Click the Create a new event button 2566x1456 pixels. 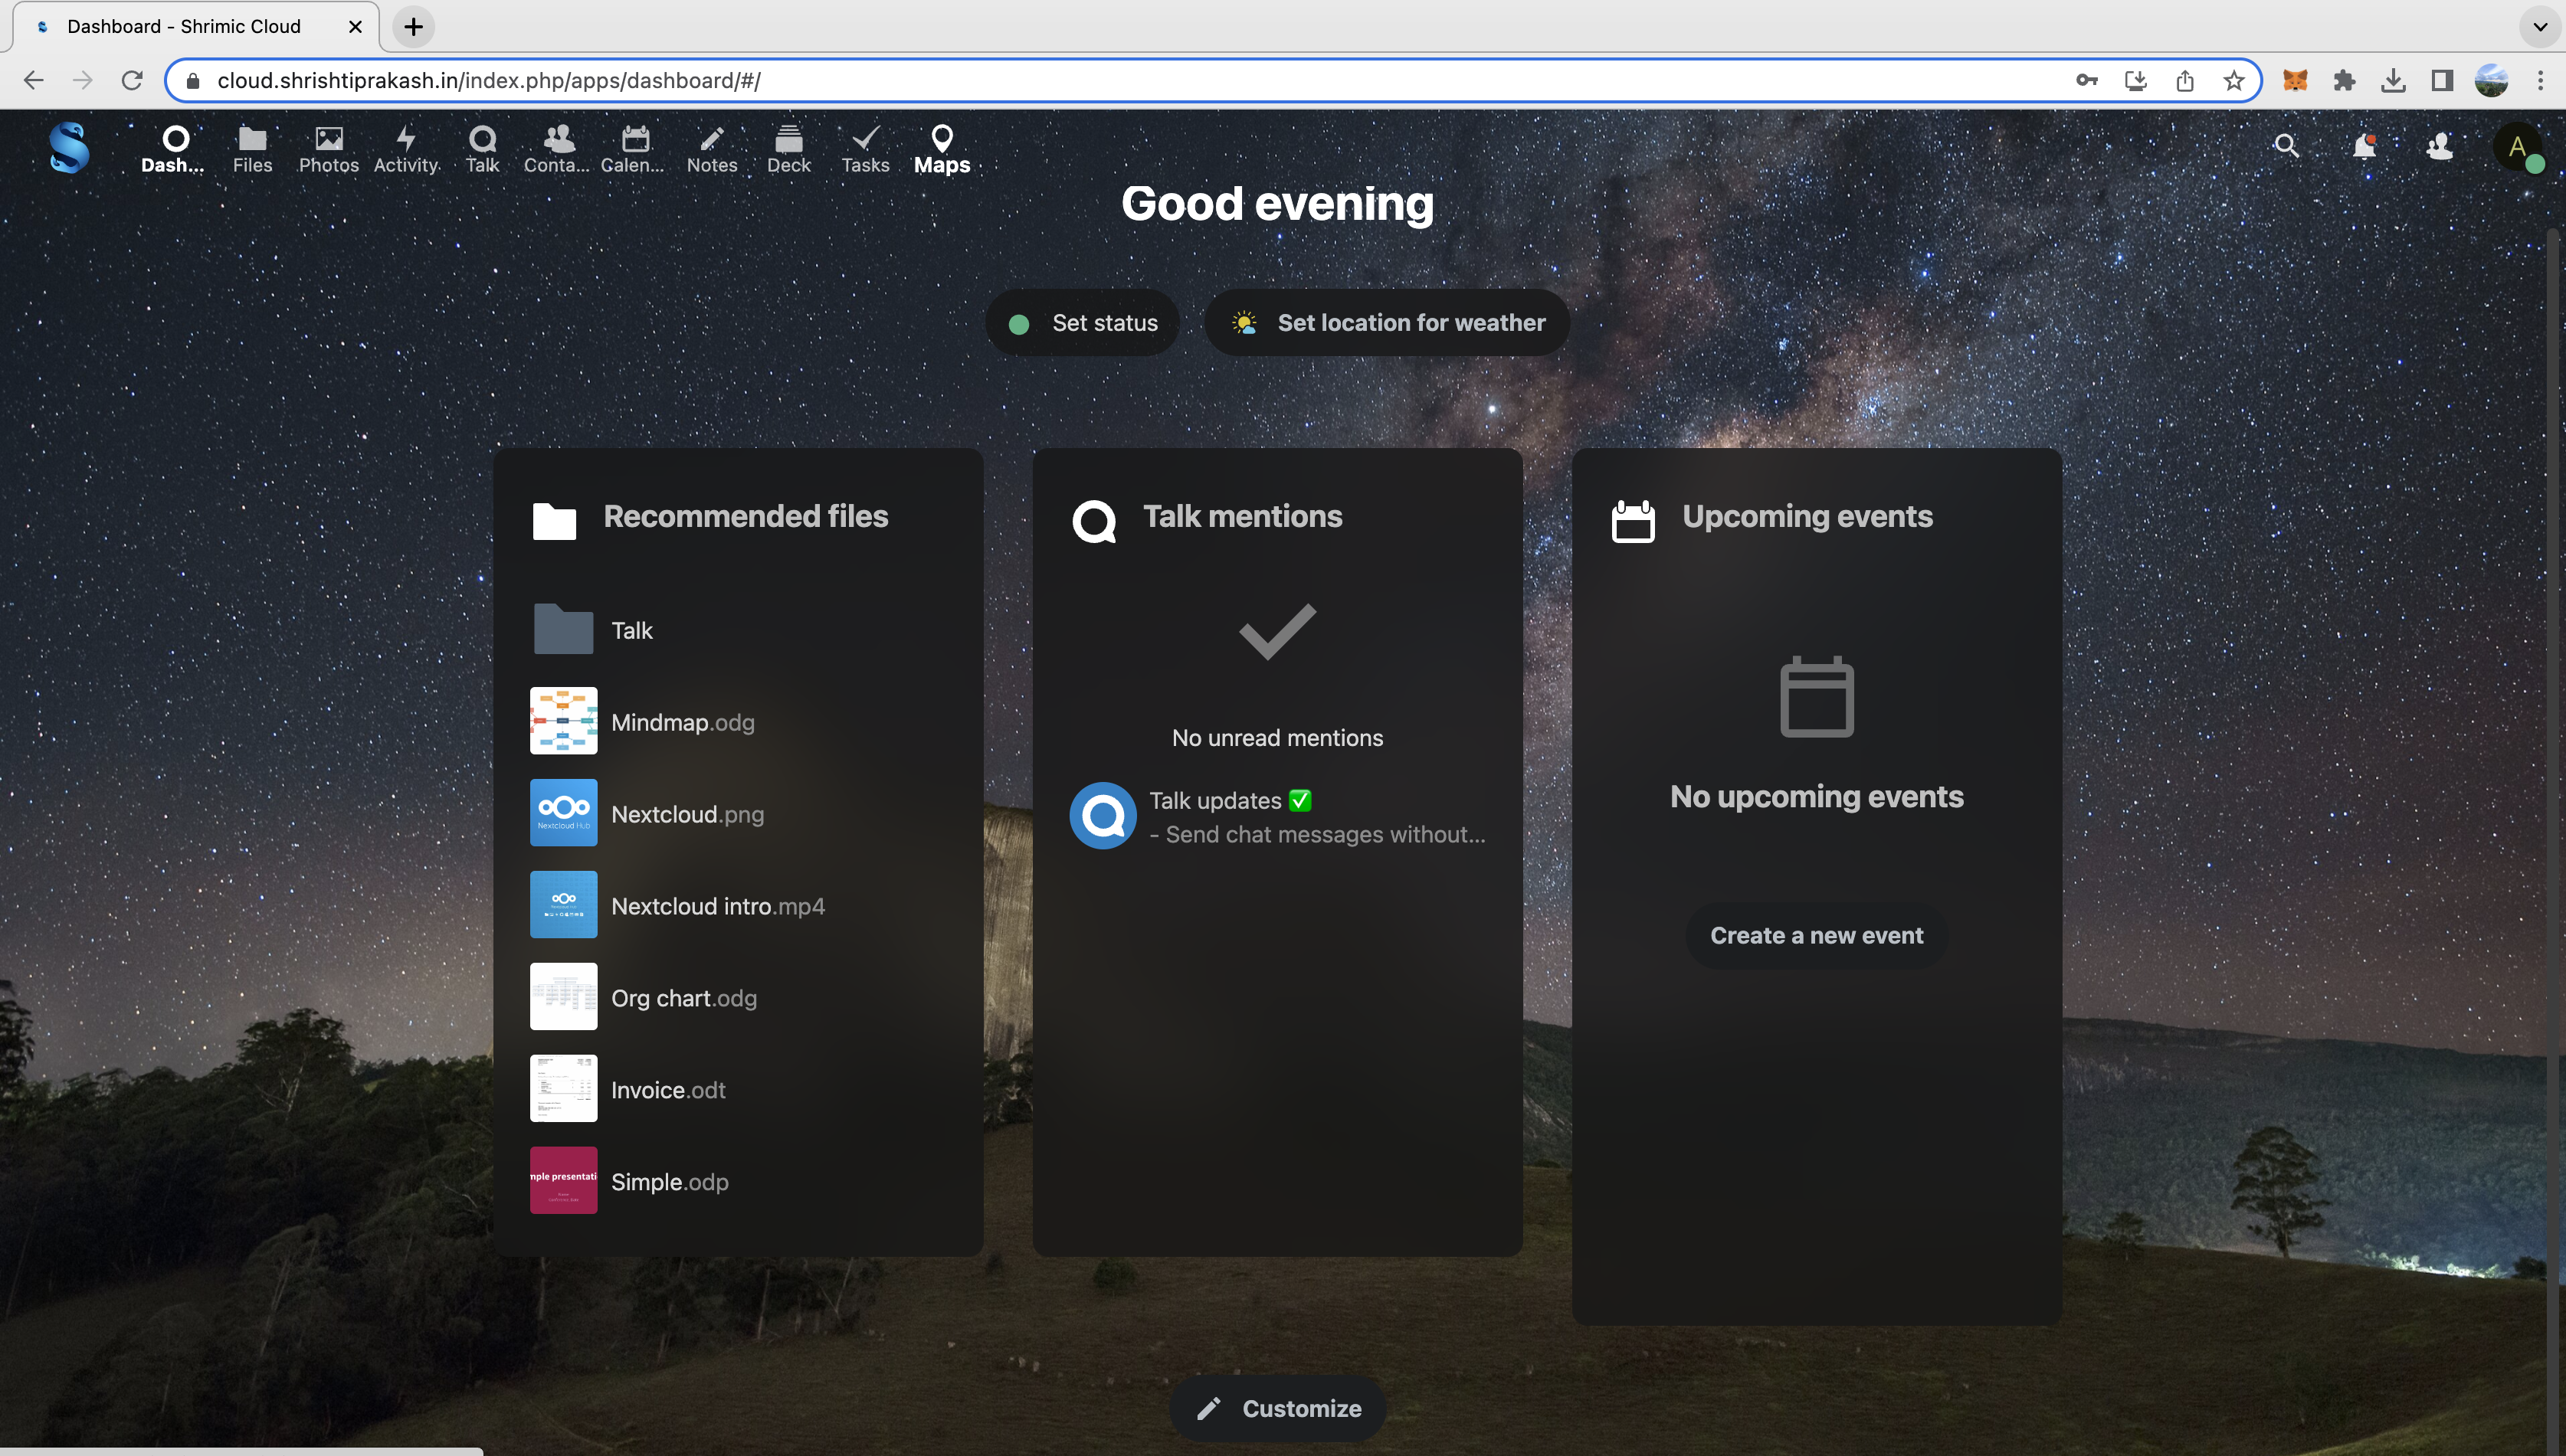(1816, 935)
